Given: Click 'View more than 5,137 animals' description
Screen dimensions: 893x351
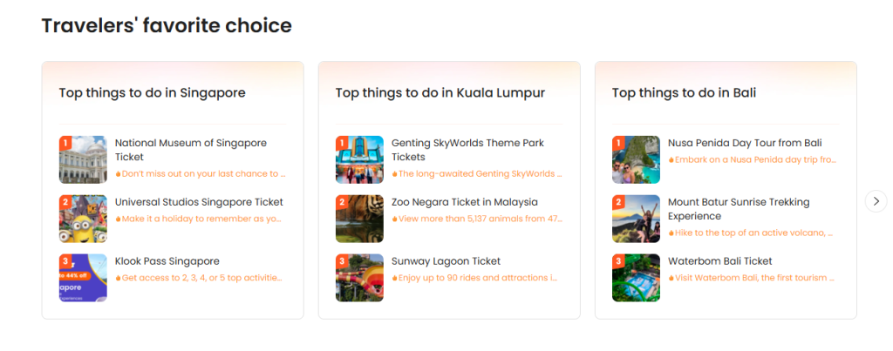Looking at the screenshot, I should pos(477,219).
